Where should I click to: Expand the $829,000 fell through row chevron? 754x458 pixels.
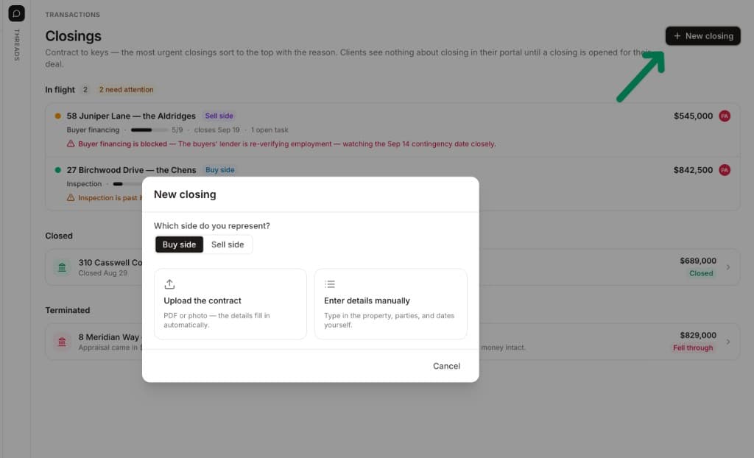point(728,342)
